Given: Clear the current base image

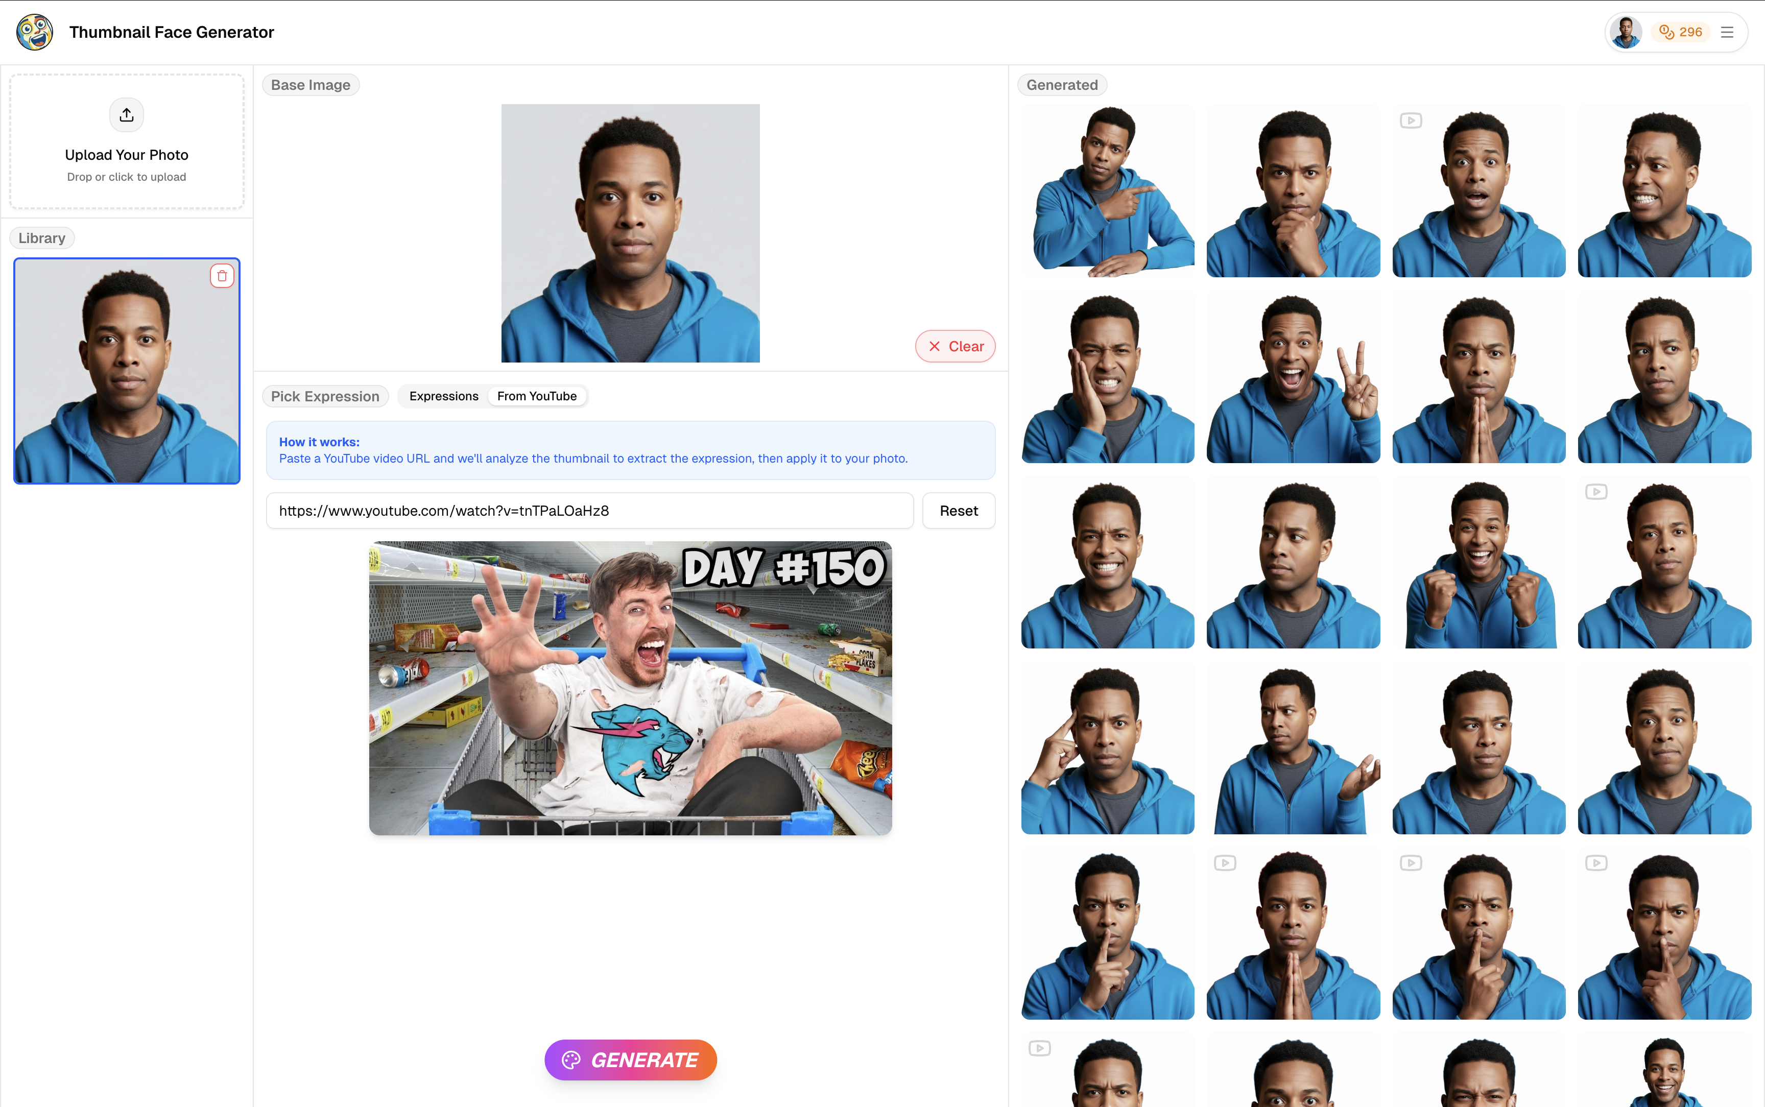Looking at the screenshot, I should point(955,346).
